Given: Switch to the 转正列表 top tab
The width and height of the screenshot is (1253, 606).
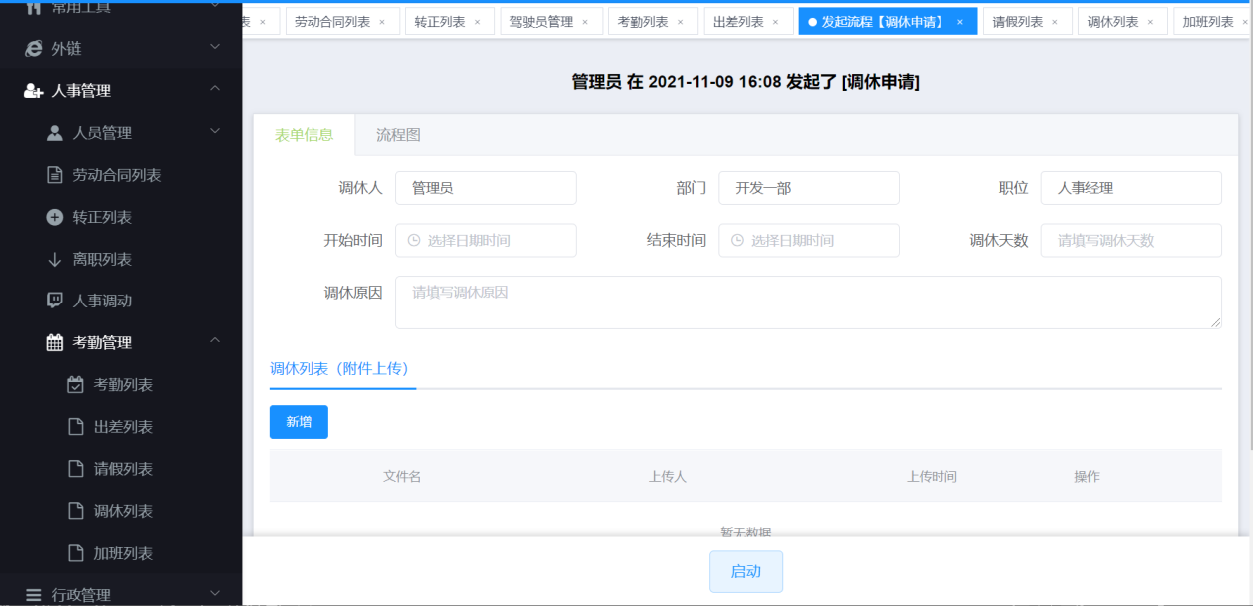Looking at the screenshot, I should click(x=449, y=22).
